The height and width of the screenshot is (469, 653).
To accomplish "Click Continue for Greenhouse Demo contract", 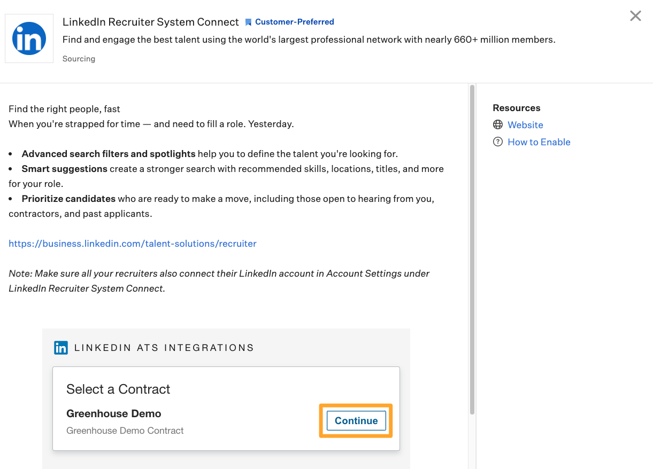I will (356, 421).
